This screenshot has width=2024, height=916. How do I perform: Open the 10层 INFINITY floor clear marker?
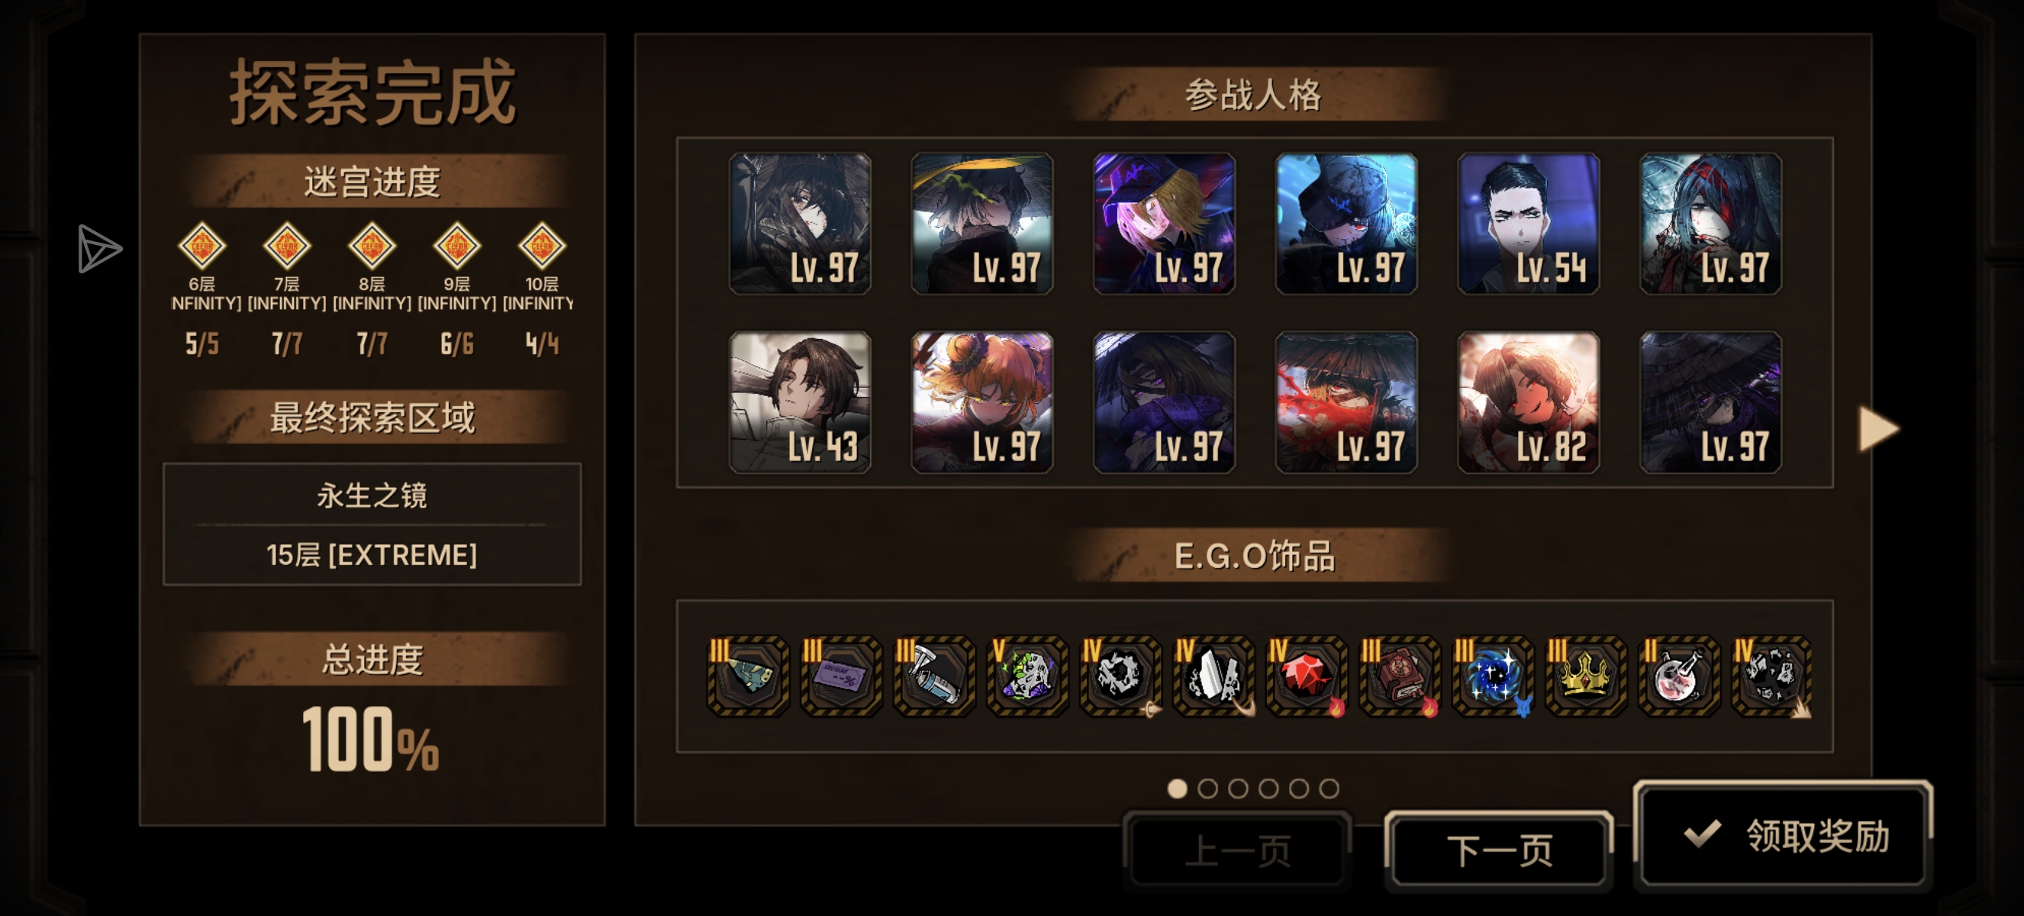(541, 246)
